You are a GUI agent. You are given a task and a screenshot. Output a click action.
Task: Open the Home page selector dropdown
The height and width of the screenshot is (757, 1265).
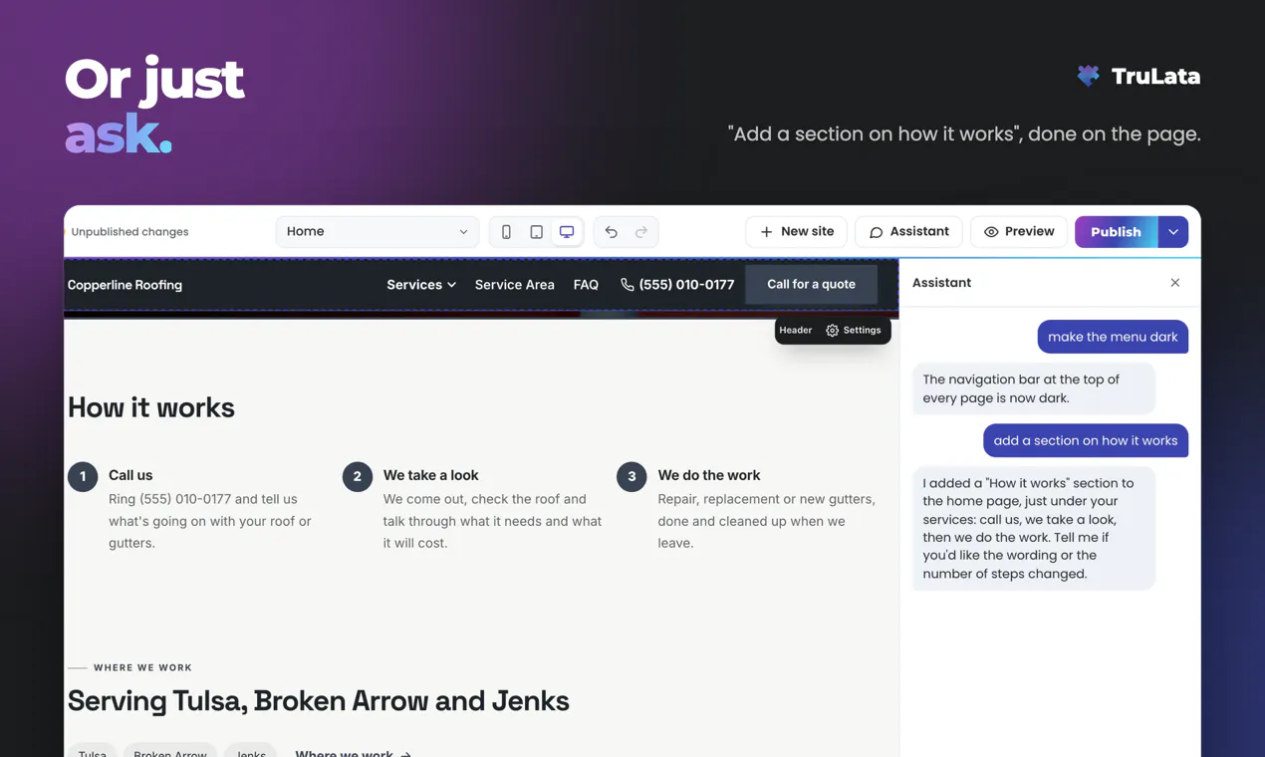click(x=378, y=231)
